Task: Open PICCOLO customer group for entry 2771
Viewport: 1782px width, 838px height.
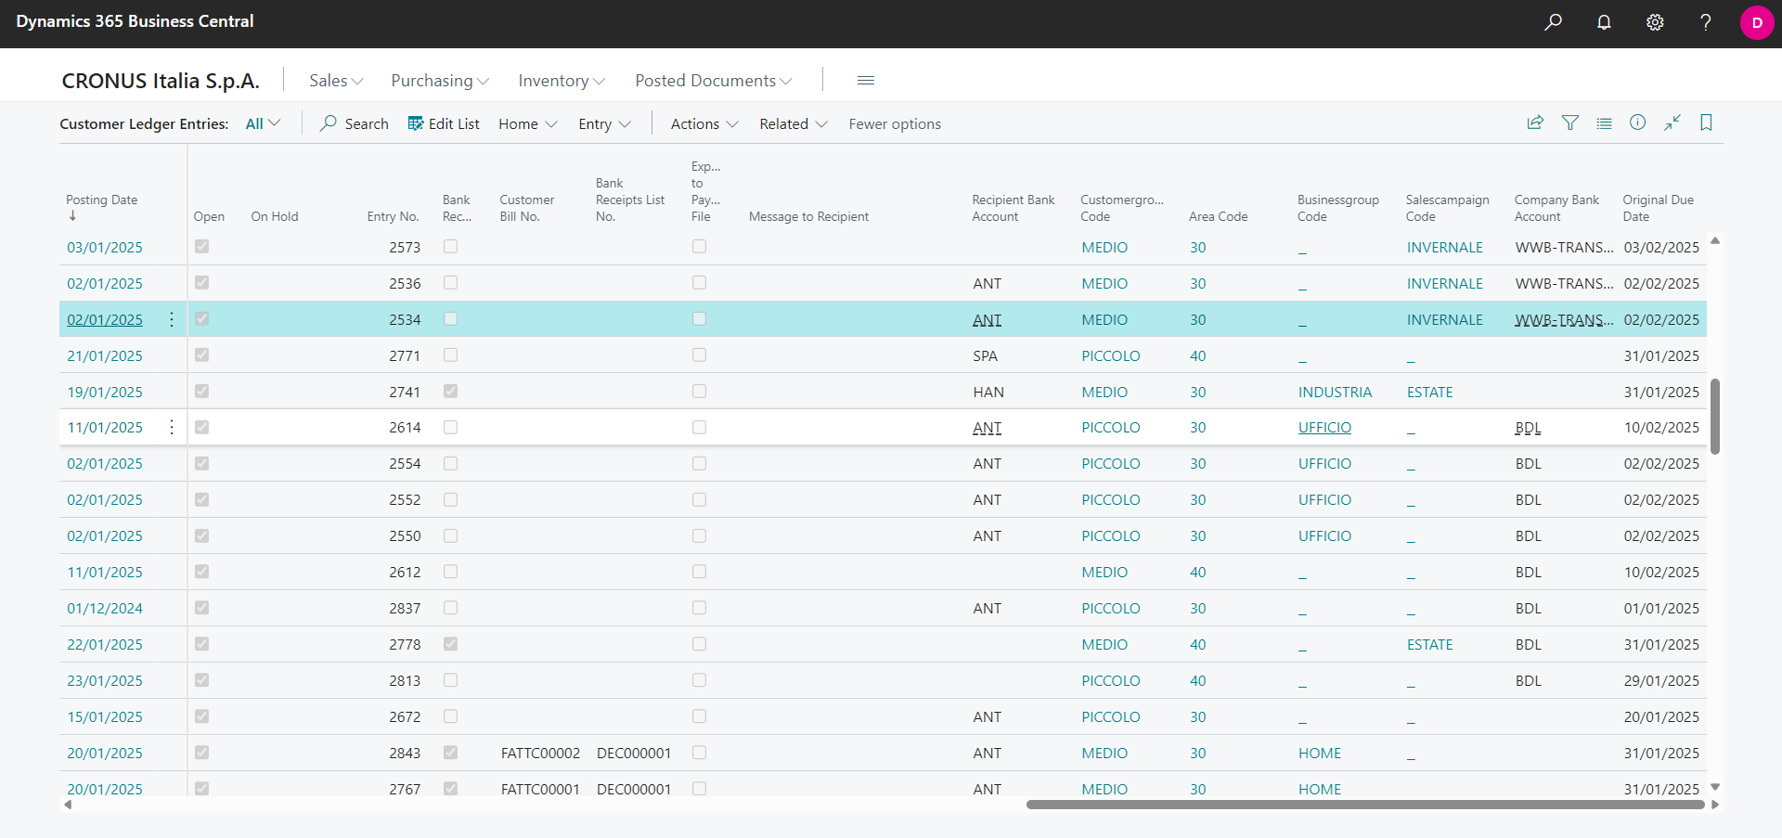Action: coord(1110,356)
